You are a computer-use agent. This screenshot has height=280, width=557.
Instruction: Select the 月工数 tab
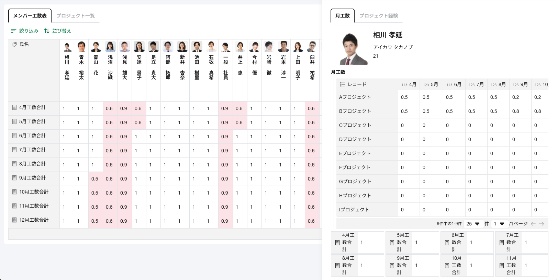point(342,16)
